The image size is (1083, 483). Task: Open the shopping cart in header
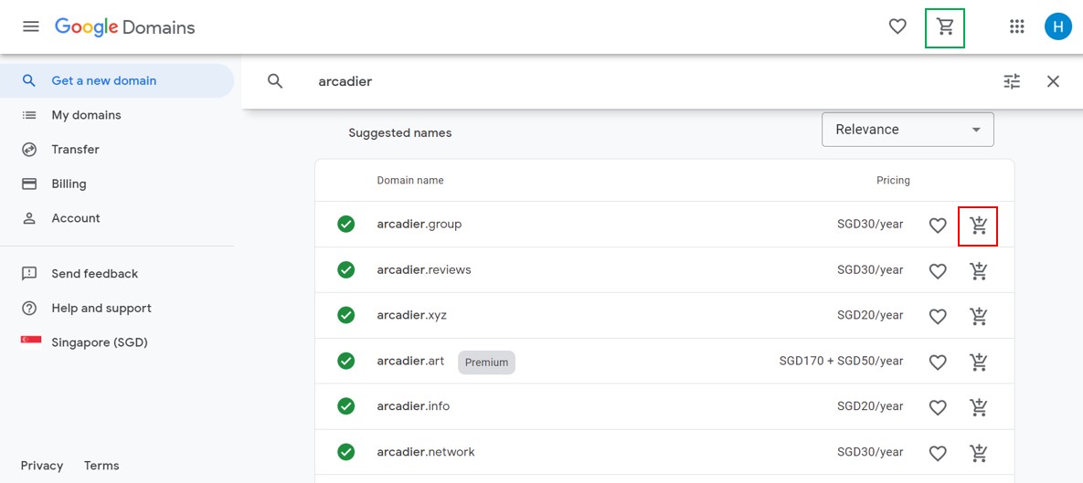(945, 27)
